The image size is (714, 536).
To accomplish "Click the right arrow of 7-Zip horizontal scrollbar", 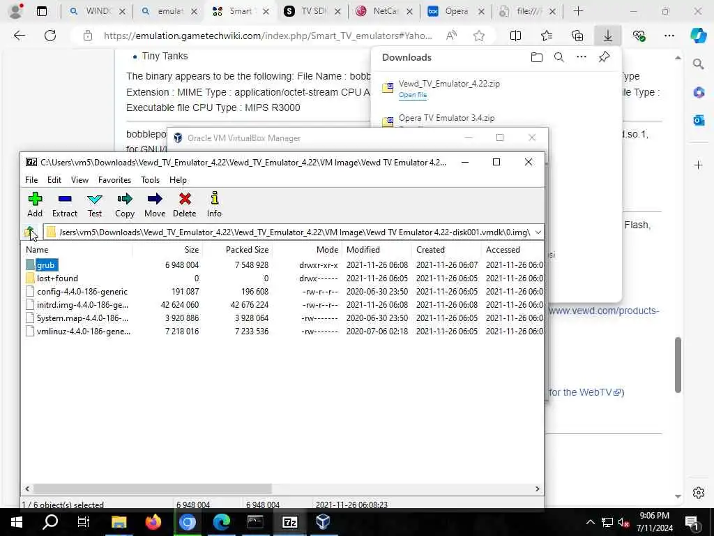I will tap(538, 489).
